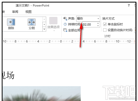Click the blurred picture on the slide
Viewport: 138px width, 101px height.
coord(42,93)
